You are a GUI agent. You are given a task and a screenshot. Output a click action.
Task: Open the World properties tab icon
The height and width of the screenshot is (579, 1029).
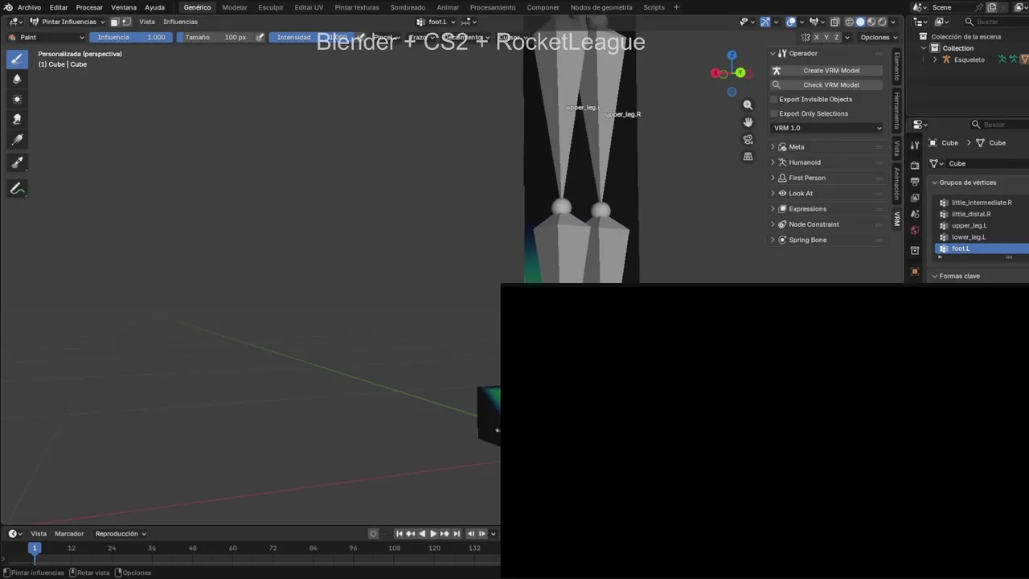[x=915, y=231]
